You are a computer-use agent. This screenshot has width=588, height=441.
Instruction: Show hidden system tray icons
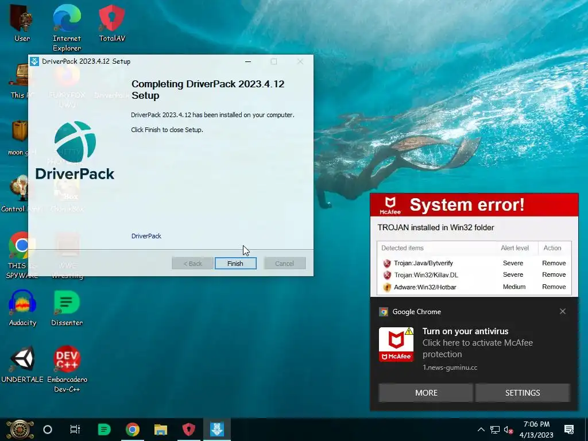pos(481,430)
